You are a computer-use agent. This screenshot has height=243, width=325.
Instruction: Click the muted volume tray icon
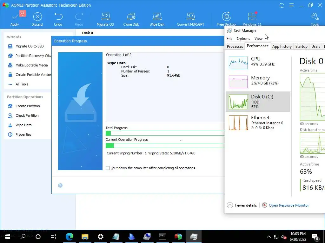click(x=284, y=237)
